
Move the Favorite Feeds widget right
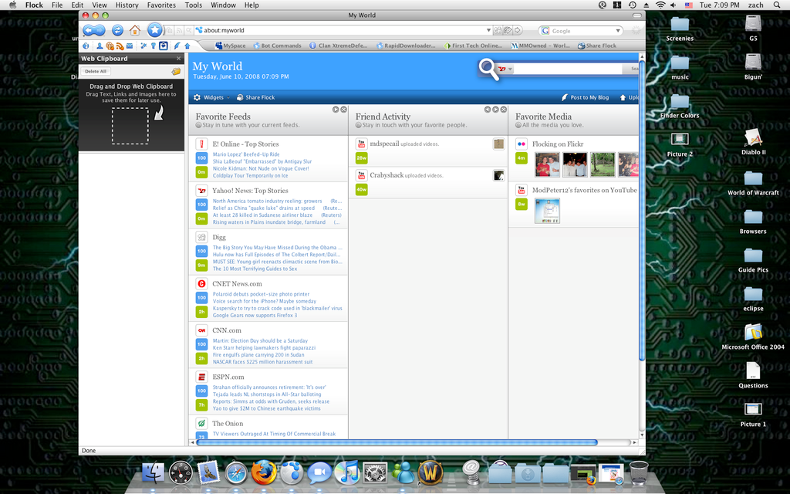point(336,110)
